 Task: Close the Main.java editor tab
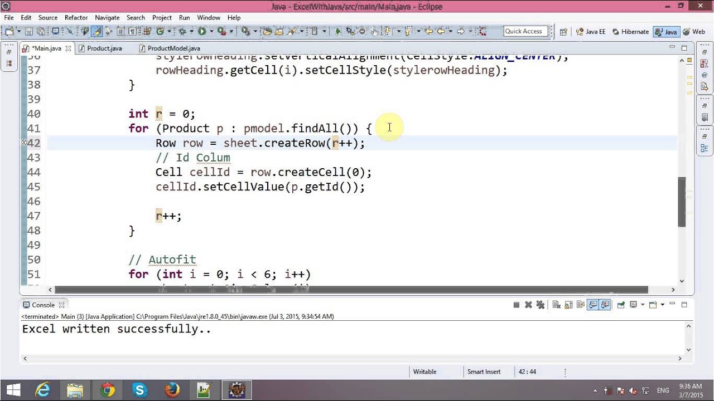click(x=69, y=48)
